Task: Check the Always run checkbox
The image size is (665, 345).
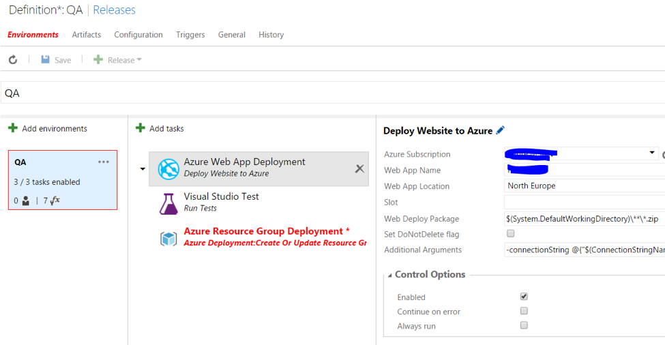Action: [524, 325]
